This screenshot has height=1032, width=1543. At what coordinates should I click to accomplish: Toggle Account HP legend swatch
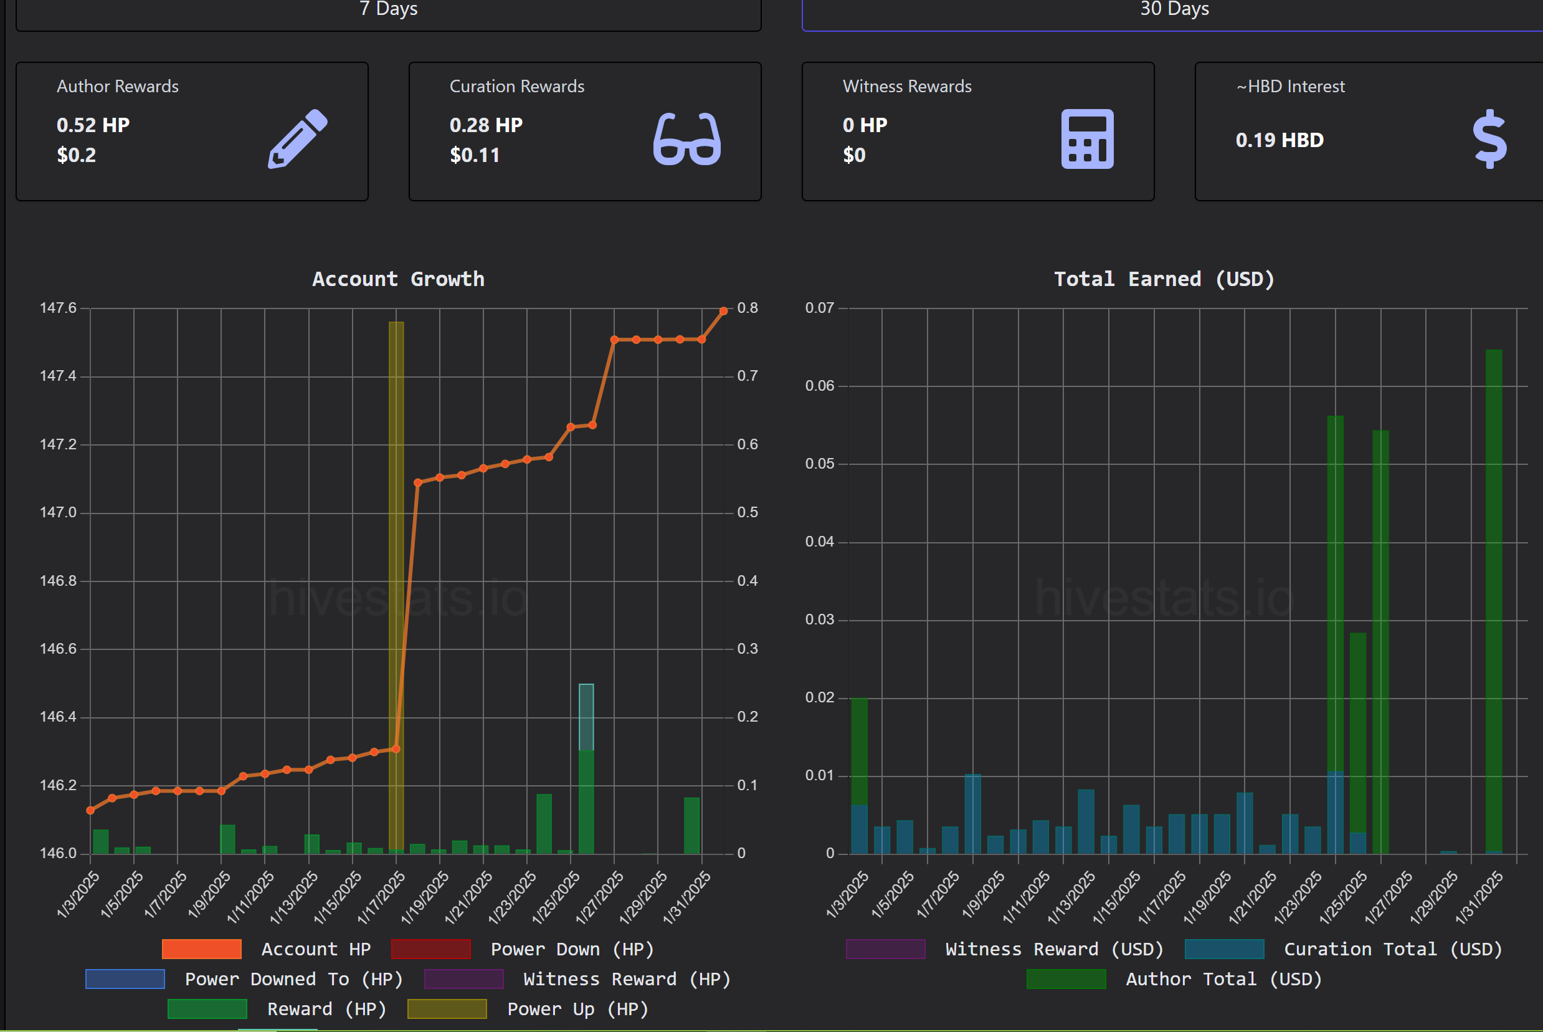click(201, 949)
